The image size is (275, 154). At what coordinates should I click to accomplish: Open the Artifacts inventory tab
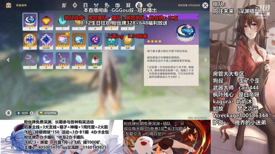[75, 5]
